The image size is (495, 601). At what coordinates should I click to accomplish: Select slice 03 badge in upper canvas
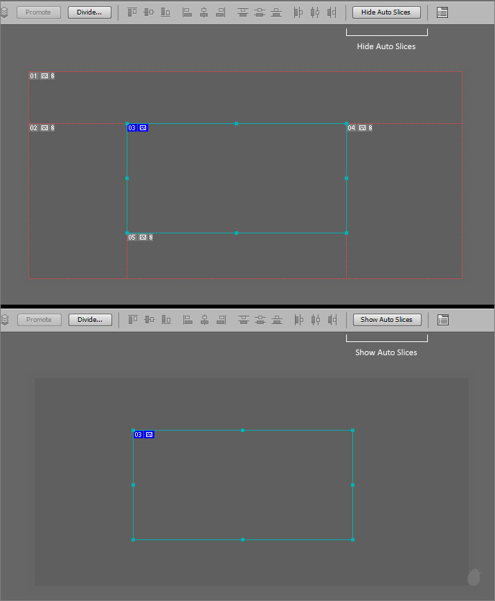point(137,128)
